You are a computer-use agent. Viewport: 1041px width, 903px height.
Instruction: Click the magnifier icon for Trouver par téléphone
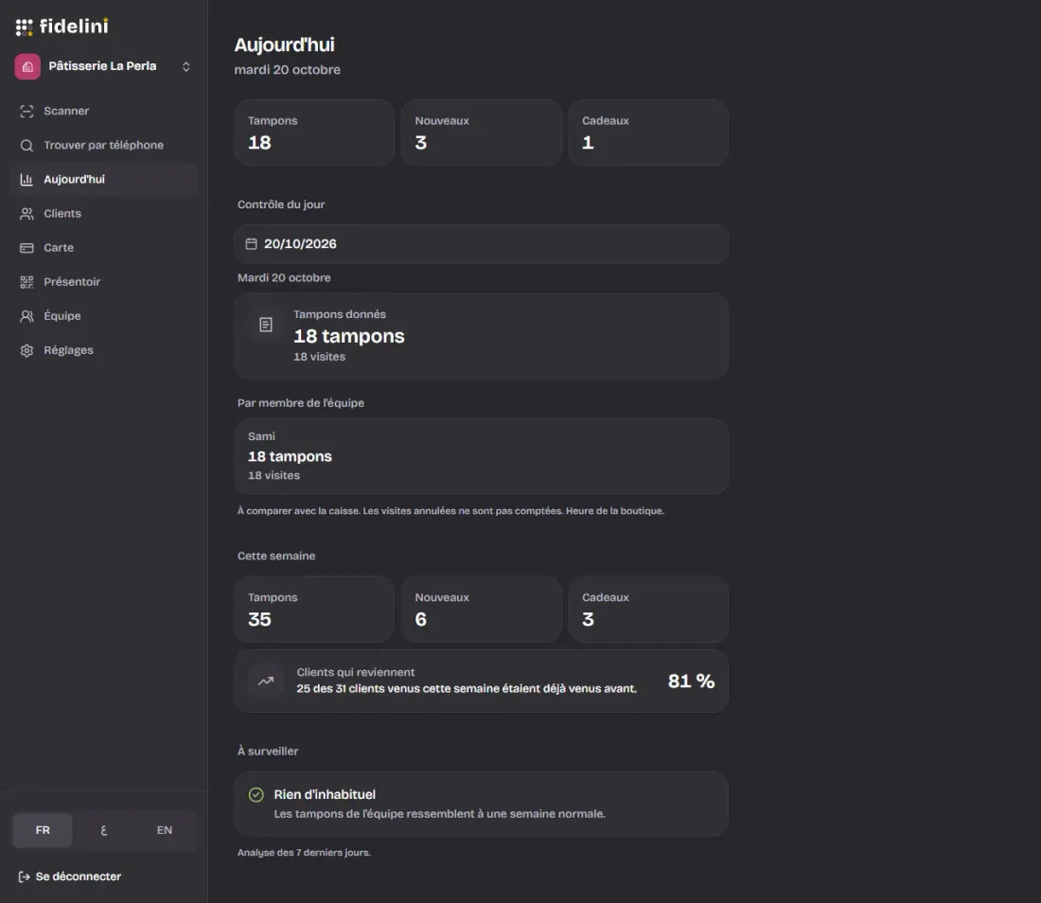pos(26,146)
